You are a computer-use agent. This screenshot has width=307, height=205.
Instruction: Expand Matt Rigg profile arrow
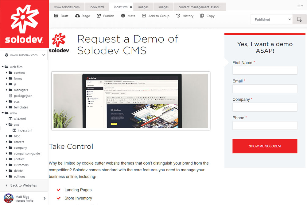[45, 198]
